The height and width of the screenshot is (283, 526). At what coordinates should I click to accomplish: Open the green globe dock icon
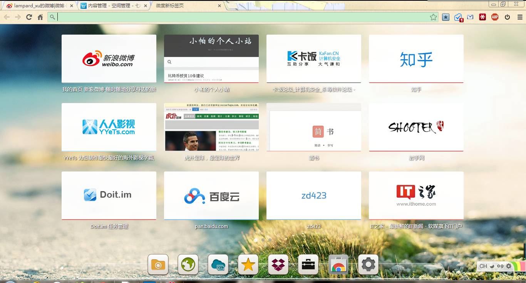coord(188,265)
